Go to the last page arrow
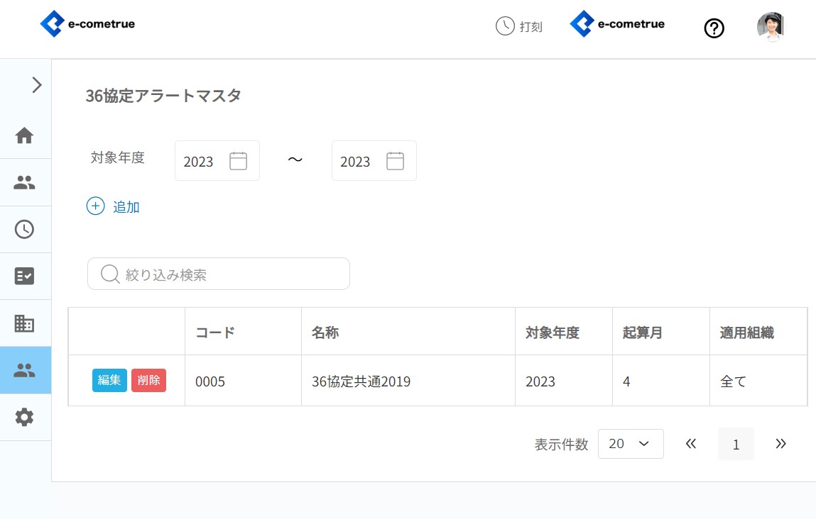This screenshot has width=816, height=519. tap(780, 444)
